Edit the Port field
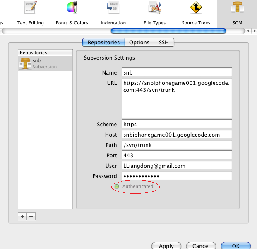 click(x=177, y=155)
